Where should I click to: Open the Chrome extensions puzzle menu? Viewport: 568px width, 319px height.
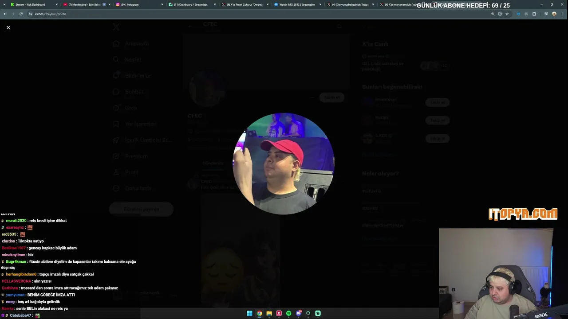534,14
